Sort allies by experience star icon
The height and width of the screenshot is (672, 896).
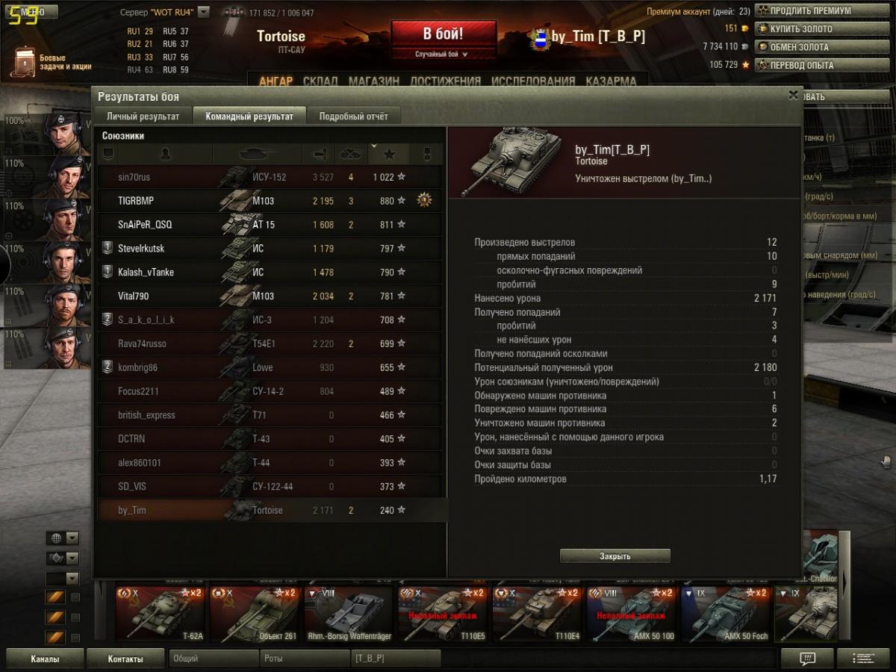(x=389, y=155)
